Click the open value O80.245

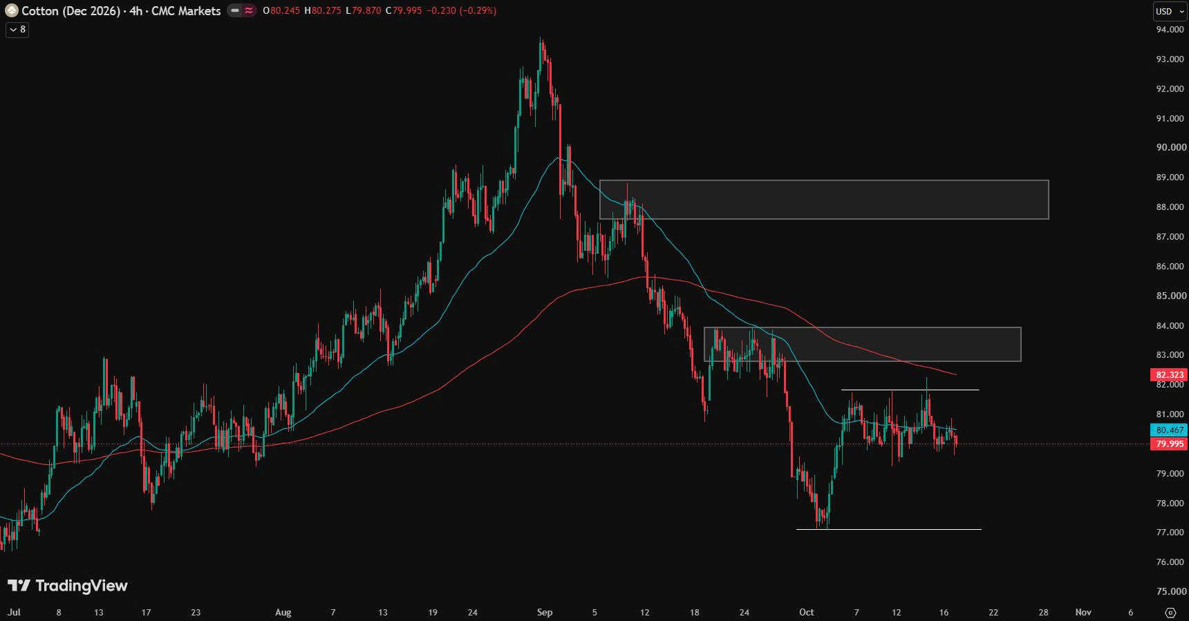pos(281,11)
